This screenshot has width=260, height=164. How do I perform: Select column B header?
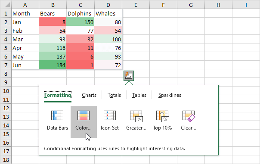53,5
